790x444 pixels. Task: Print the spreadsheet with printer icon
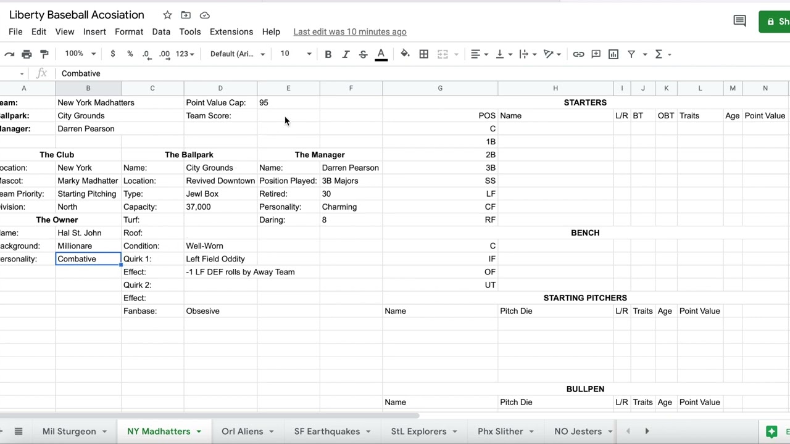(27, 54)
